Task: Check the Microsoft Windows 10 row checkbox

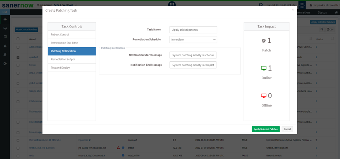Action: (x=18, y=140)
